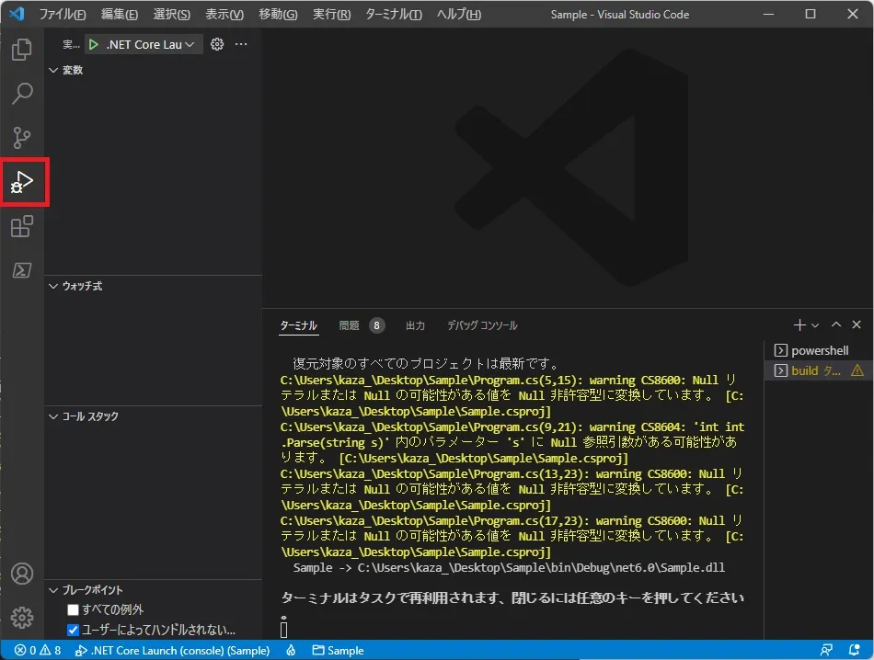Screen dimensions: 874x660
Task: Uncheck ユーザーによってハンドルされない exceptions checkbox
Action: [x=74, y=631]
